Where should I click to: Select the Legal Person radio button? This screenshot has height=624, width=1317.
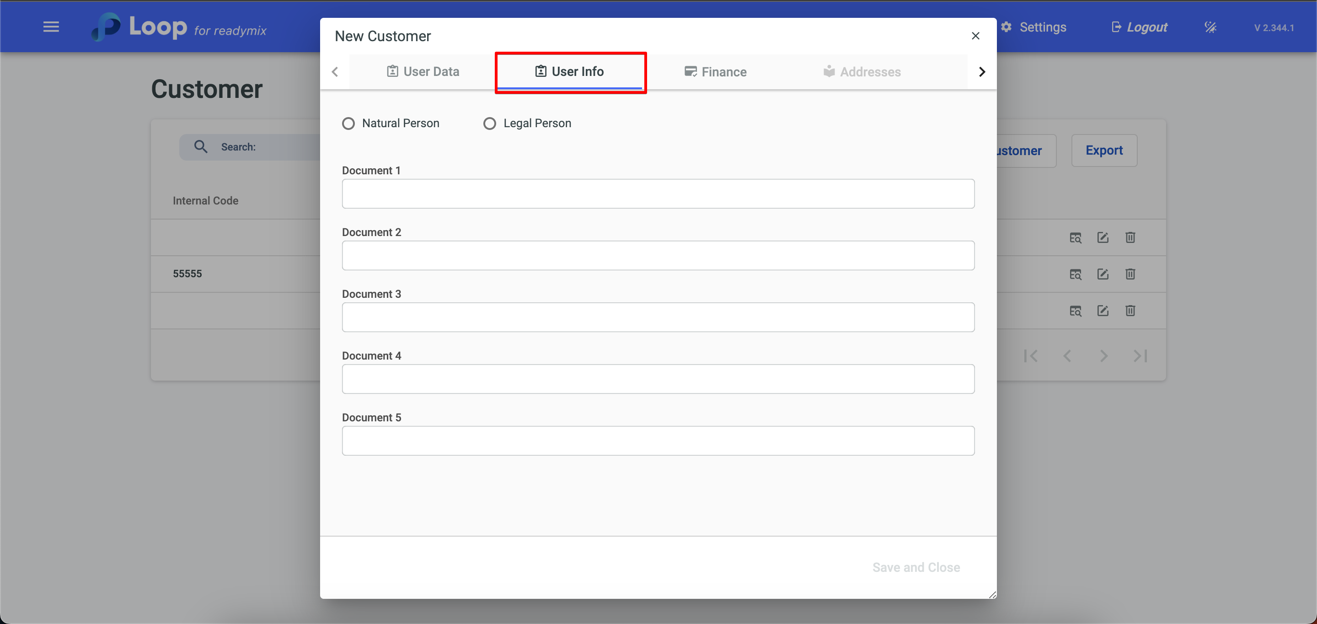coord(489,124)
